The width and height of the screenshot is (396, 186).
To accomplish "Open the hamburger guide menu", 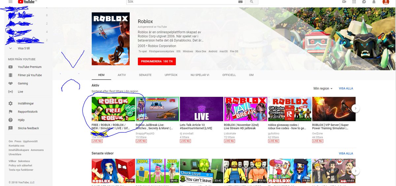I will (x=10, y=2).
